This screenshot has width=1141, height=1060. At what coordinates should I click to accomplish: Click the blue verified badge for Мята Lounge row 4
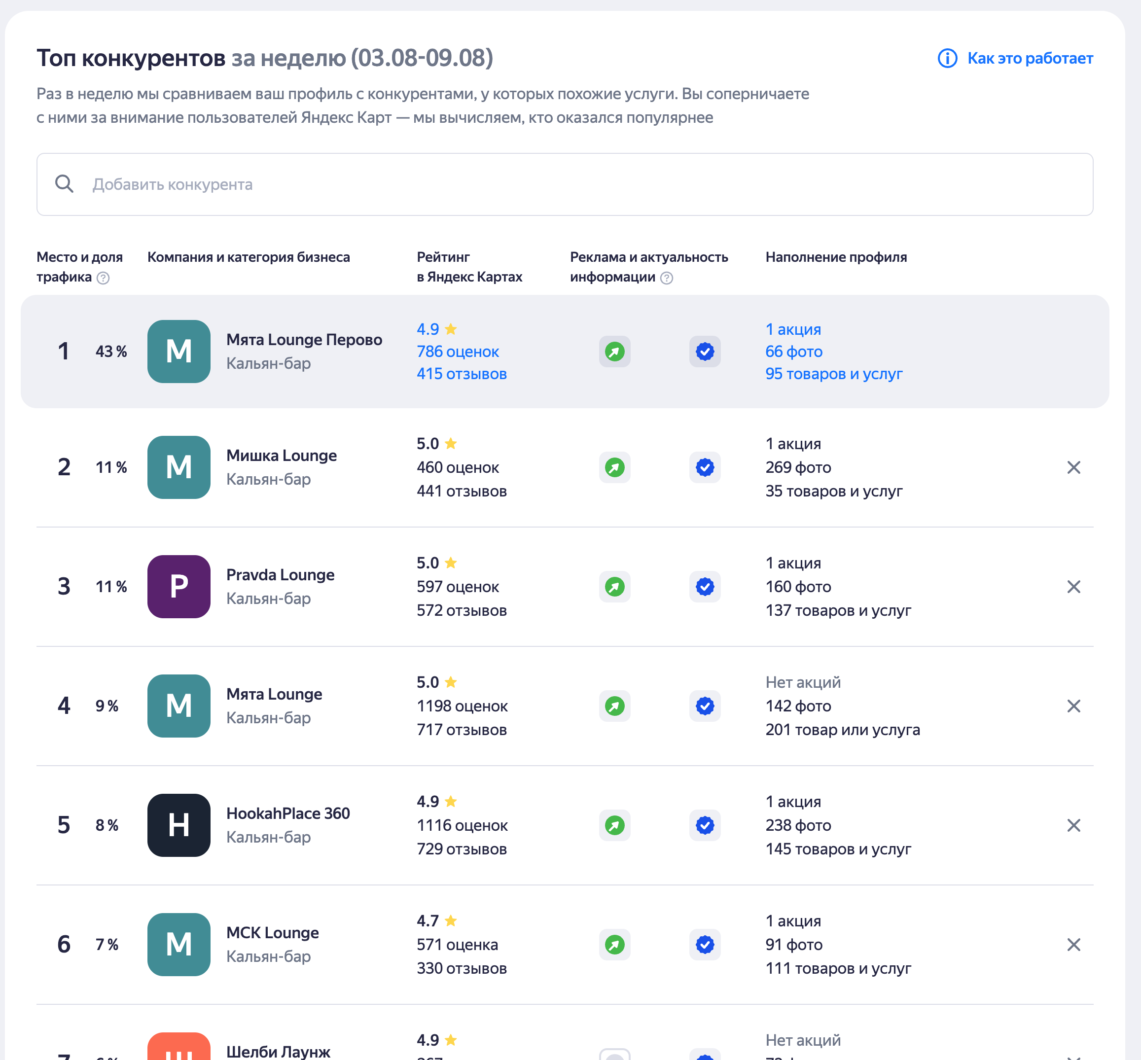pyautogui.click(x=705, y=706)
